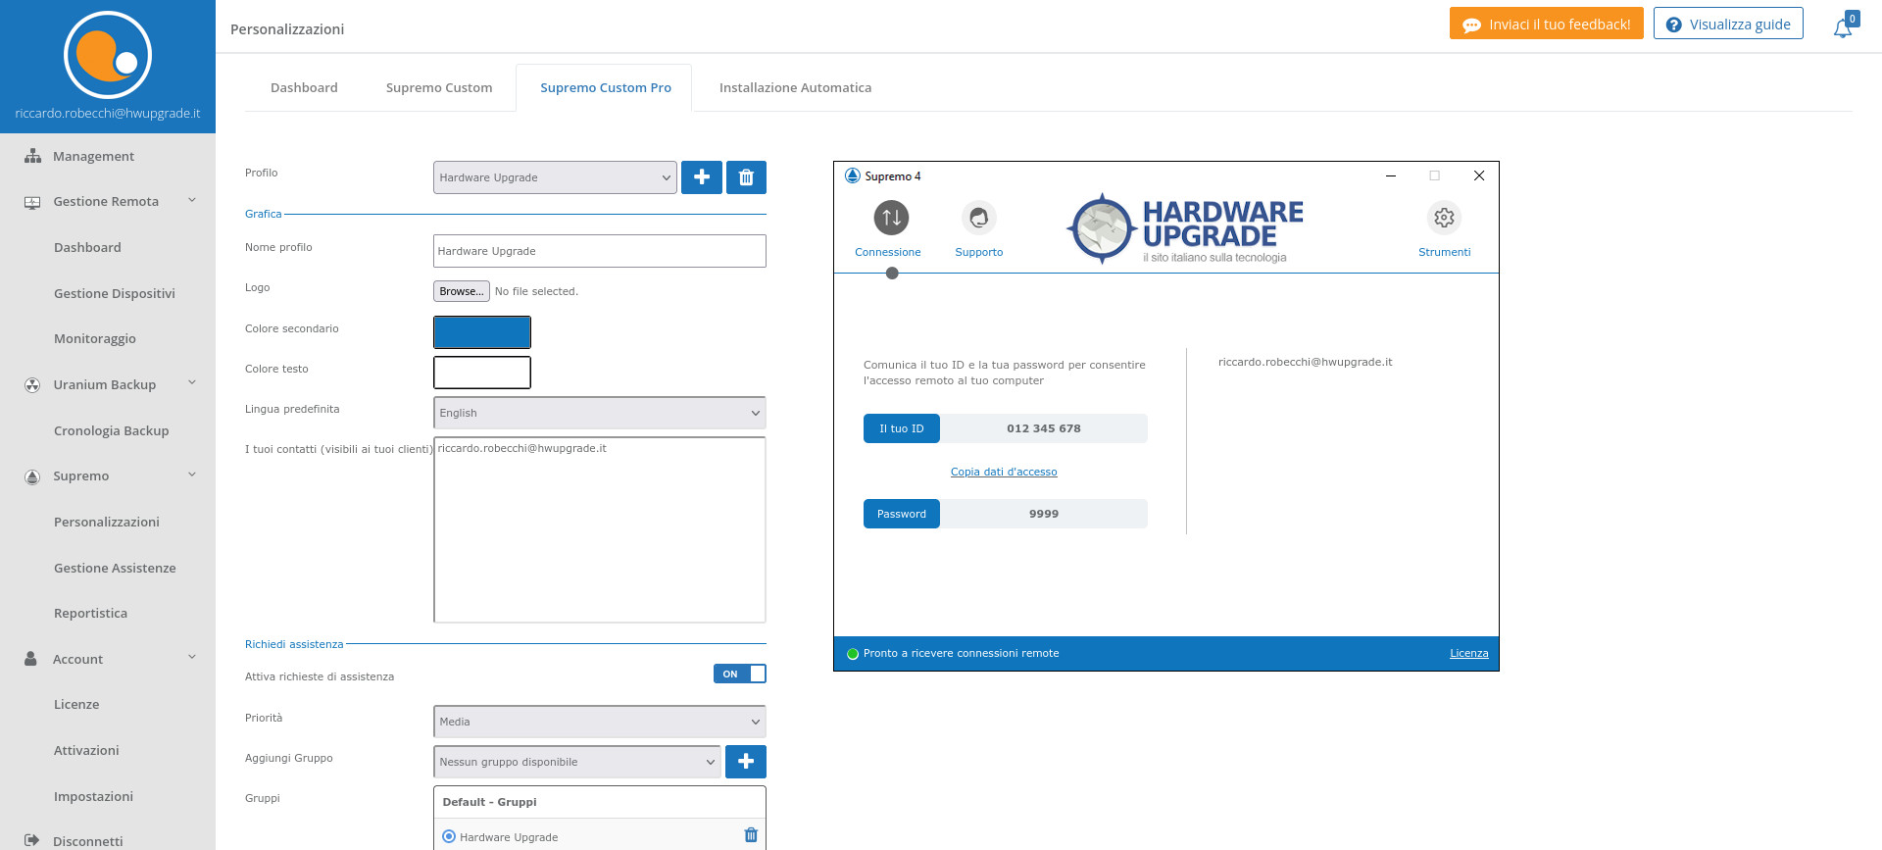Open the Colore testo white swatch

pyautogui.click(x=482, y=373)
